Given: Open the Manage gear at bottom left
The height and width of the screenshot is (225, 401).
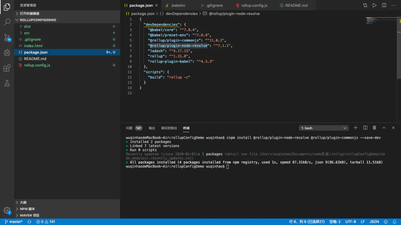Looking at the screenshot, I should click(7, 210).
